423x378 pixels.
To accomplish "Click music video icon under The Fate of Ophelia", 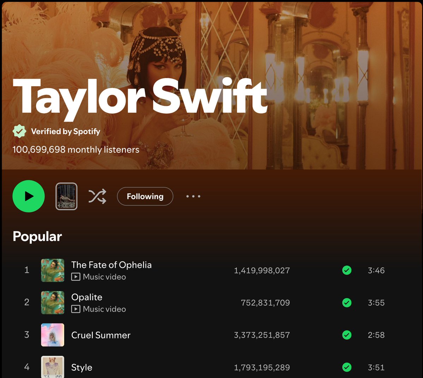I will (x=76, y=277).
